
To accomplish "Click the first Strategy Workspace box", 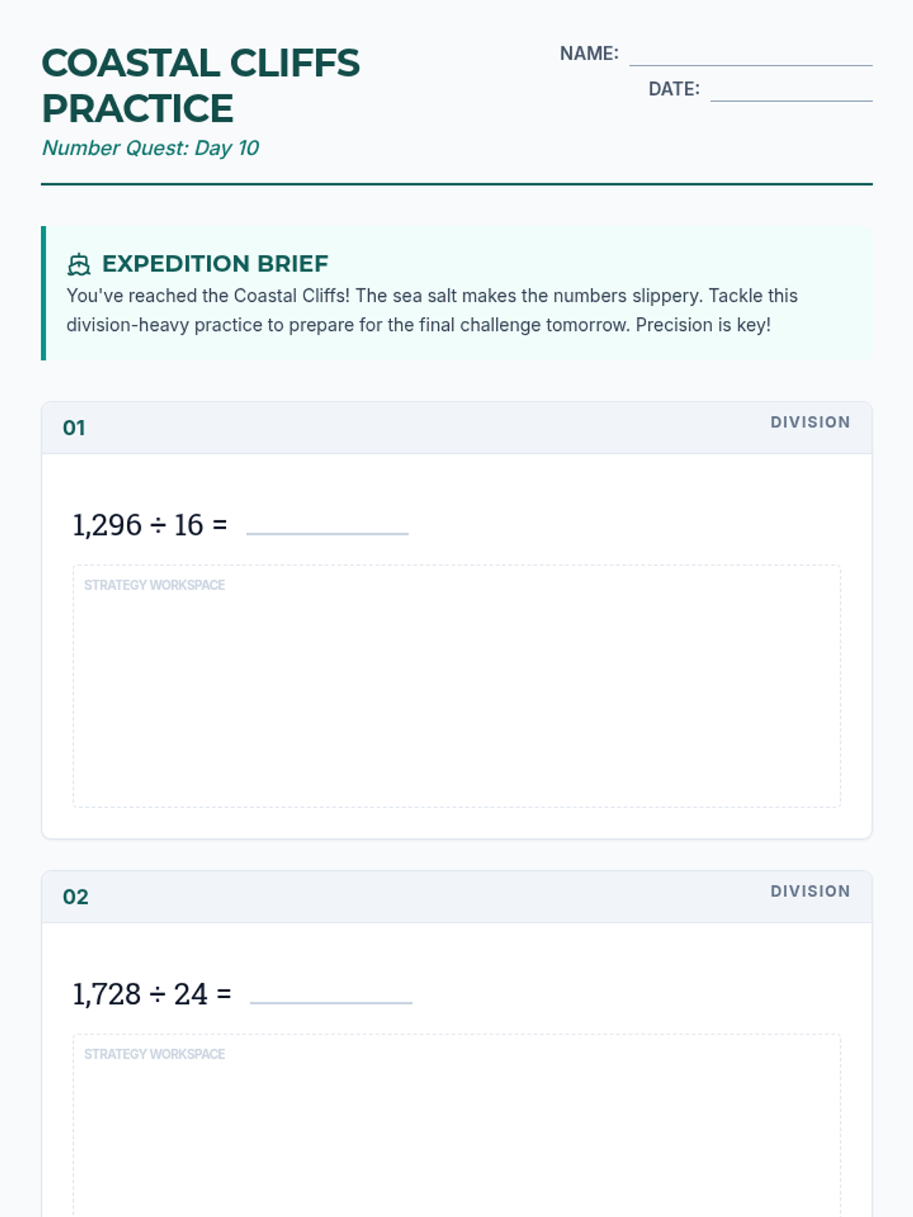I will point(456,686).
